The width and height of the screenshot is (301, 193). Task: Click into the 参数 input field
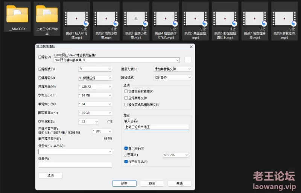pos(75,165)
